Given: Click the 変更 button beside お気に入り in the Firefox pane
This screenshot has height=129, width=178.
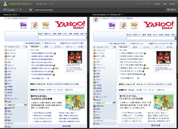Looking at the screenshot, I should coord(25,105).
